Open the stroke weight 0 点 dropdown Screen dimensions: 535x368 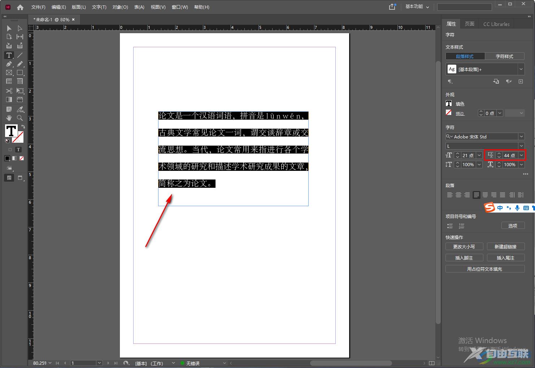coord(500,113)
